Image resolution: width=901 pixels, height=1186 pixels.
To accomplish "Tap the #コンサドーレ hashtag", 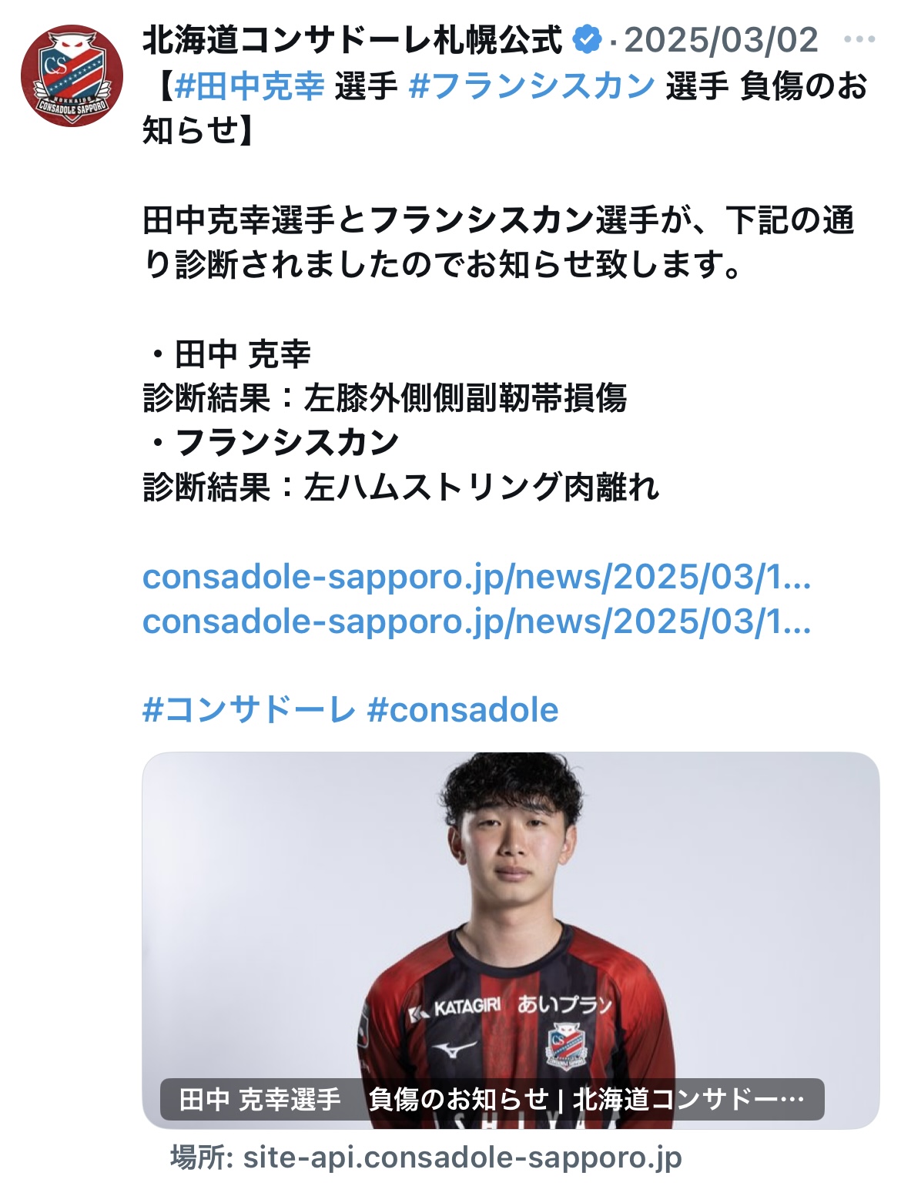I will click(250, 709).
